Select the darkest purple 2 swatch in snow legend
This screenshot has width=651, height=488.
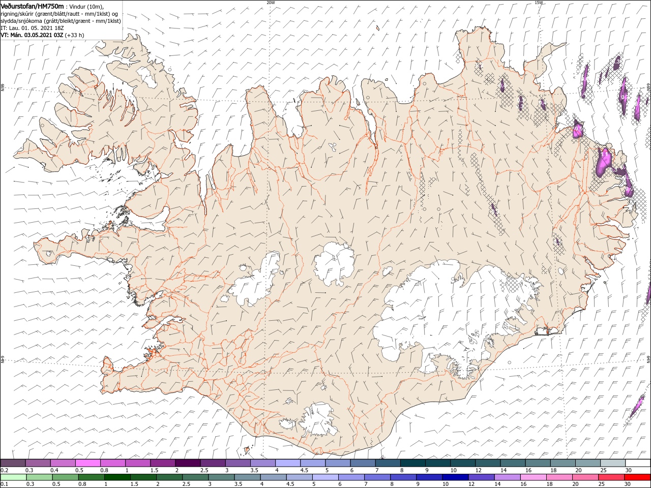[188, 463]
